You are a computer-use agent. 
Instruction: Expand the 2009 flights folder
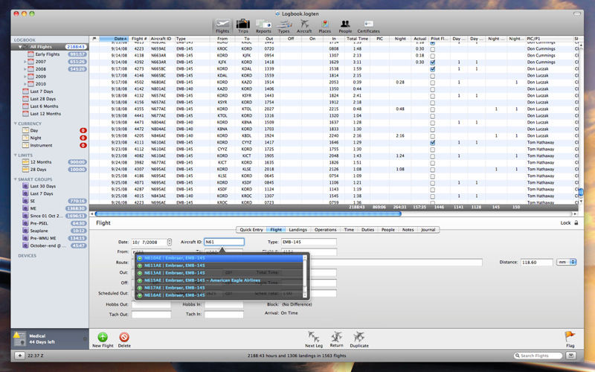25,77
